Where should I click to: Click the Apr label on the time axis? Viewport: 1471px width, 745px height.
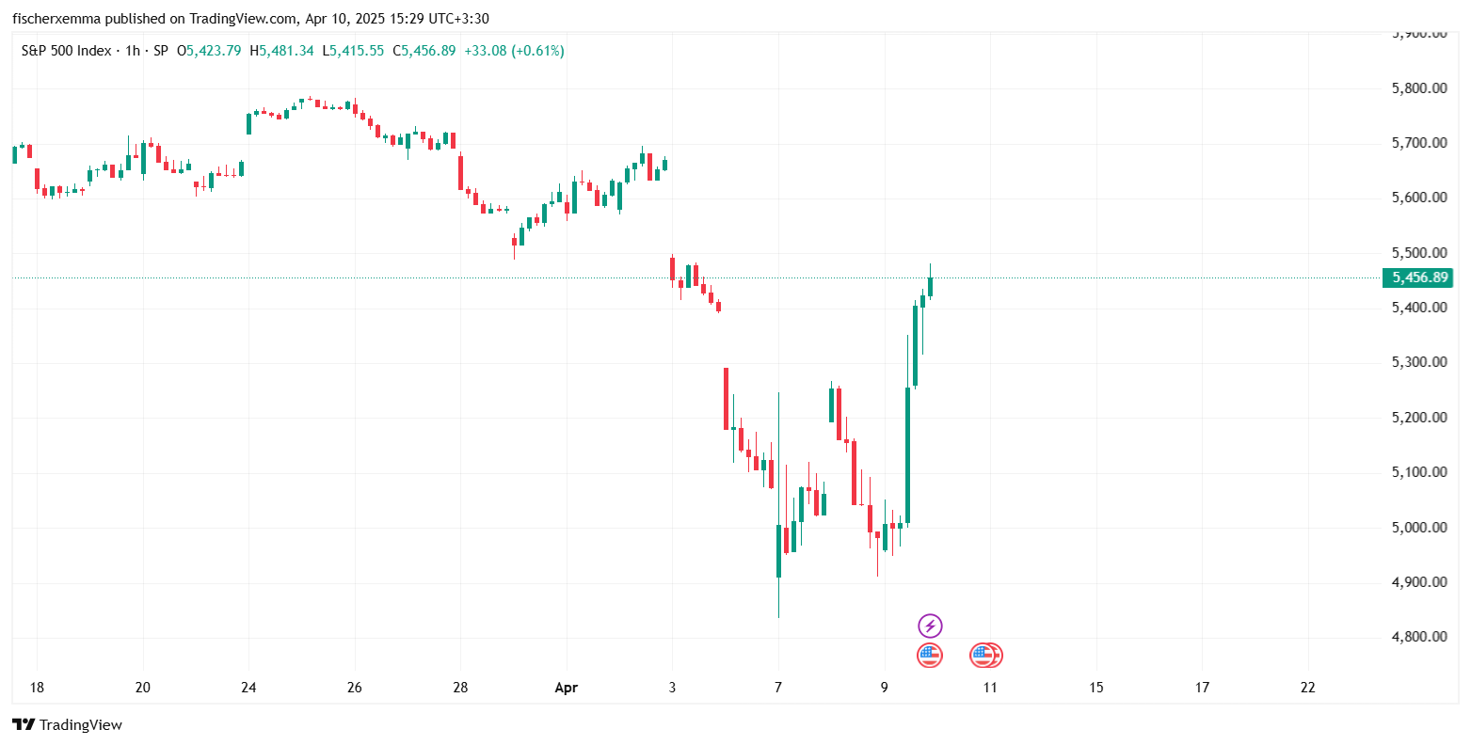(x=566, y=688)
